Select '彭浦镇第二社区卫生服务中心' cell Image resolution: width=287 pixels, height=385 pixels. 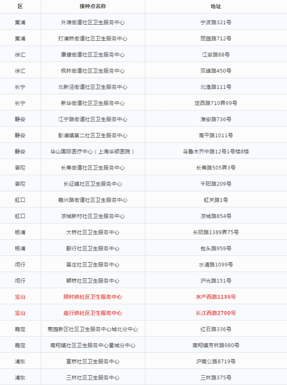click(x=93, y=135)
